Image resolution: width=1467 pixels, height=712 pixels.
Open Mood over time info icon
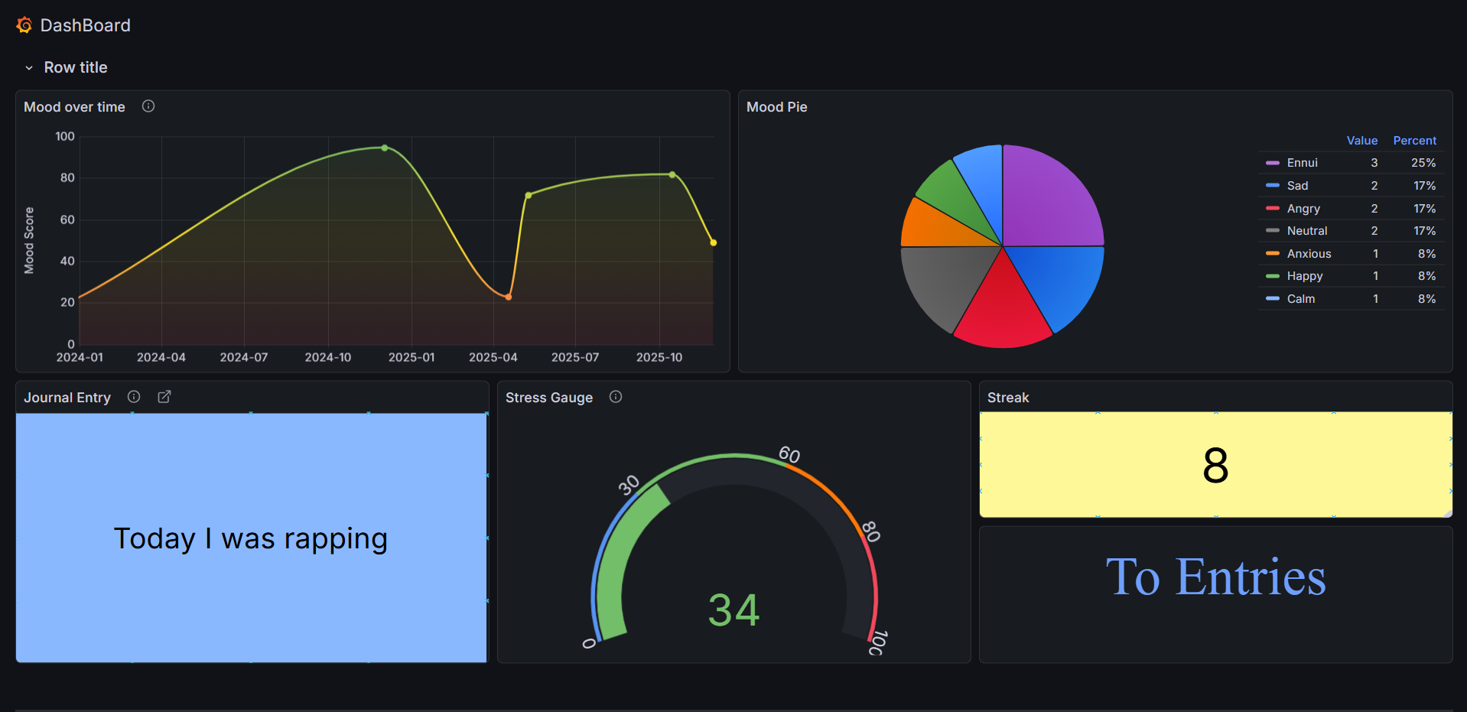148,106
